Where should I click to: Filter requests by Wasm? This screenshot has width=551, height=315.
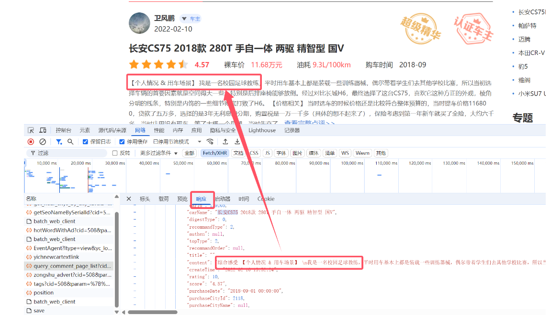[x=362, y=153]
